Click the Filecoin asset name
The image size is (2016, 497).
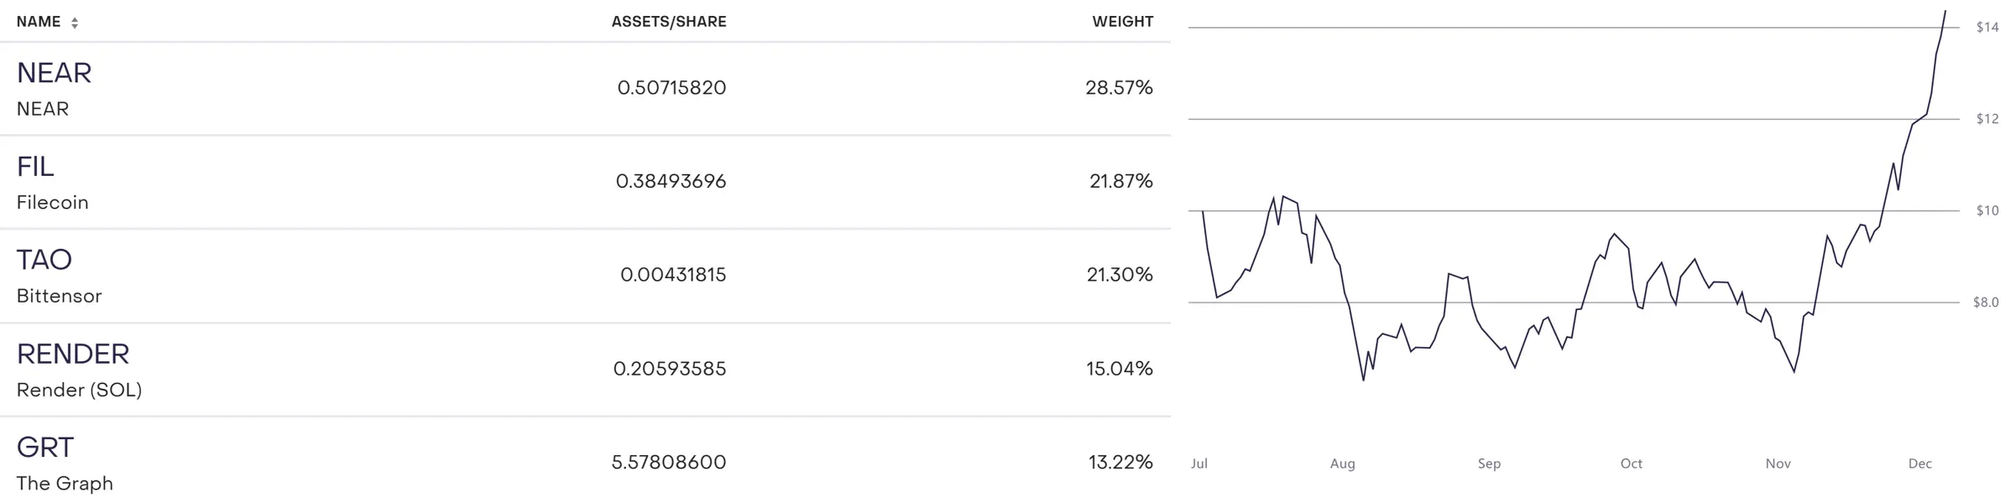(x=52, y=203)
